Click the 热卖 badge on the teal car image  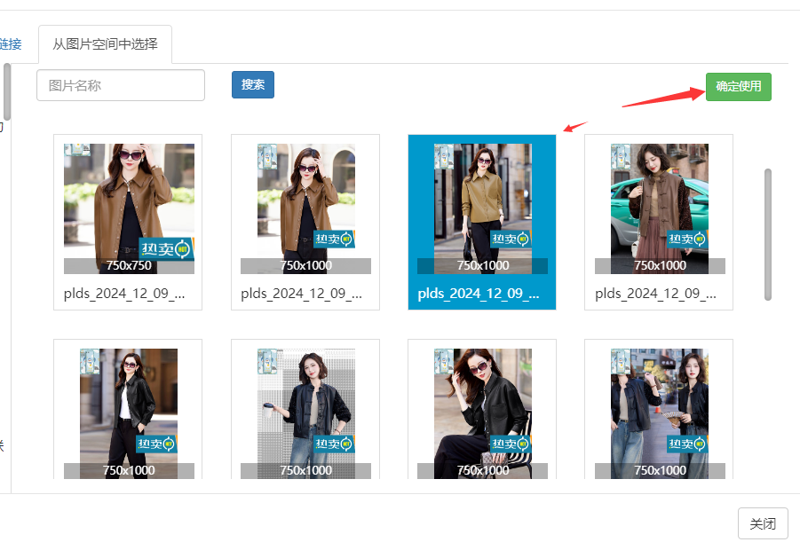click(x=686, y=240)
